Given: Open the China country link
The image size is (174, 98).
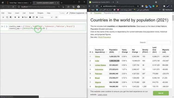Looking at the screenshot, I should (x=97, y=57).
